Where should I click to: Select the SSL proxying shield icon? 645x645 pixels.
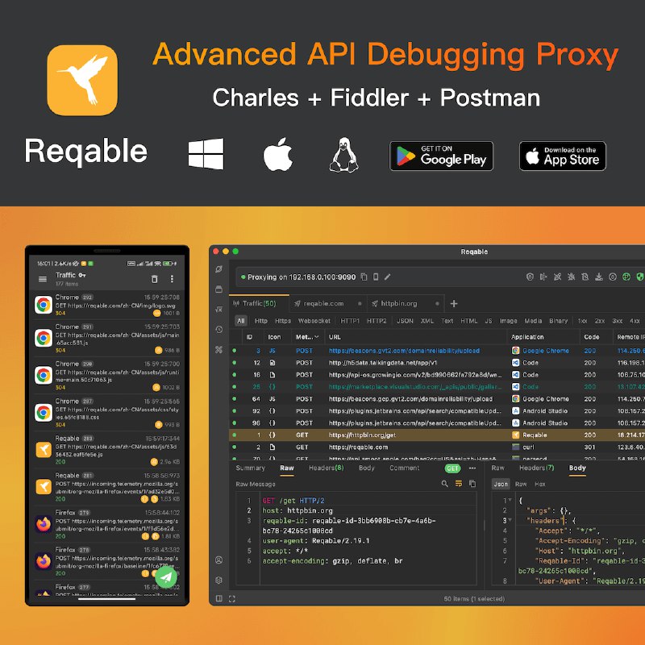tap(530, 277)
